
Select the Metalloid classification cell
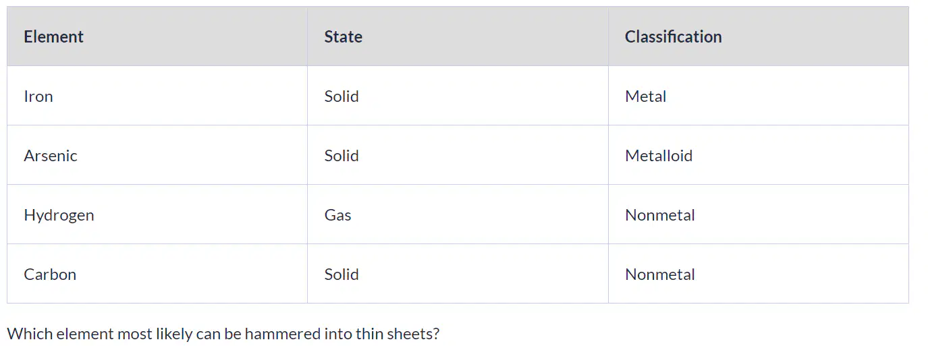[x=759, y=155]
